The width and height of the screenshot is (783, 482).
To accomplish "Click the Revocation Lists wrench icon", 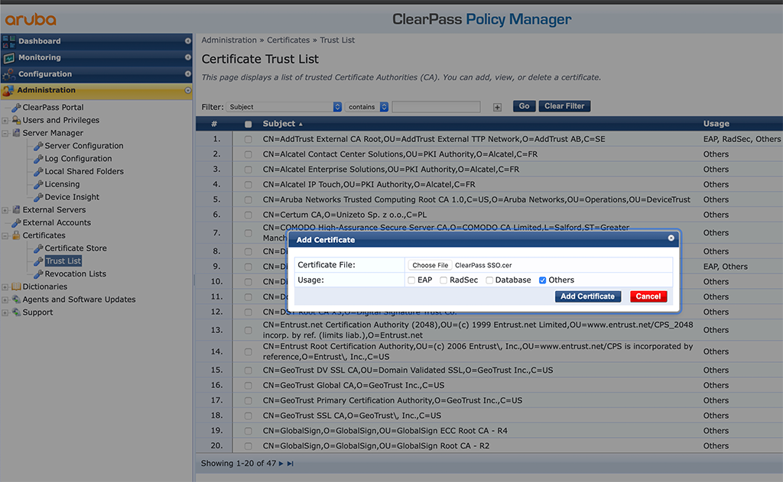I will [x=38, y=274].
